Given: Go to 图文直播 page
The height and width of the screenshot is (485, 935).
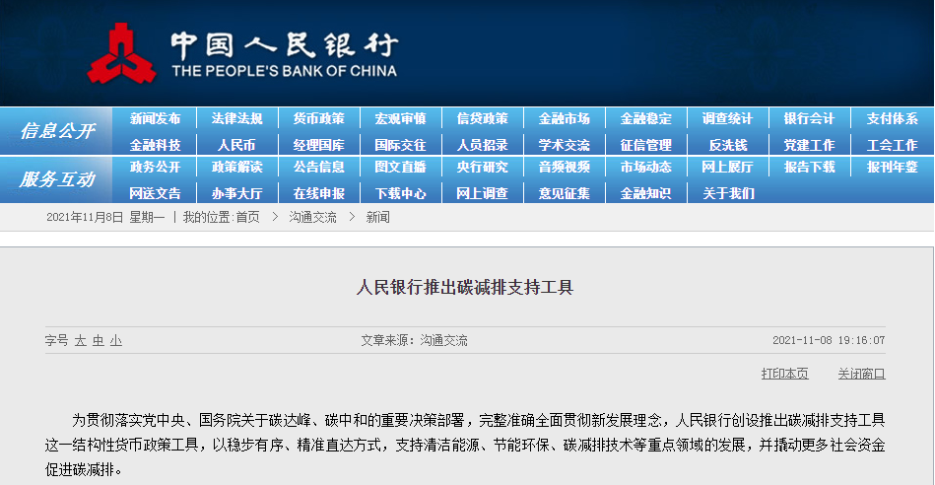Looking at the screenshot, I should (400, 167).
